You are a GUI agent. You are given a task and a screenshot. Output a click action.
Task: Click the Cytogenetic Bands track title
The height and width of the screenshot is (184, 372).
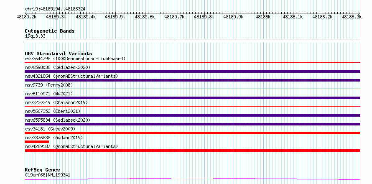[50, 31]
